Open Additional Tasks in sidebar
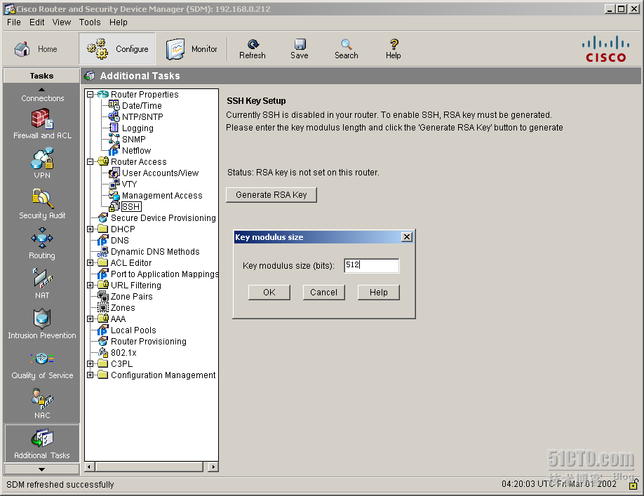 pos(42,443)
